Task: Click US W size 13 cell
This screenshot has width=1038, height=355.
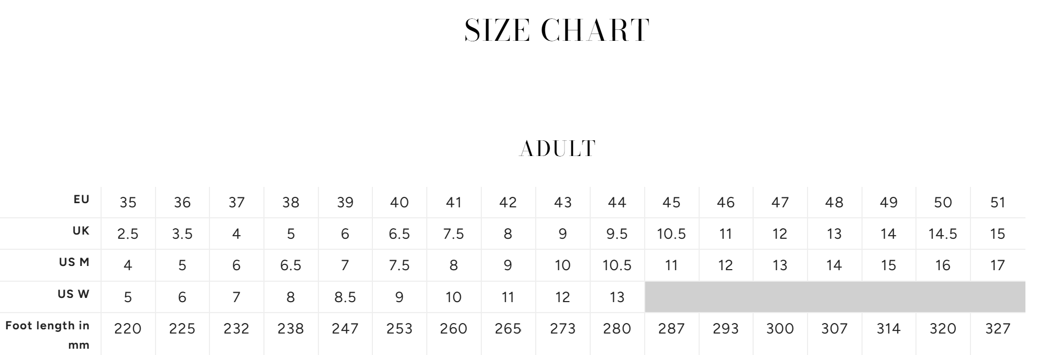Action: pyautogui.click(x=617, y=297)
